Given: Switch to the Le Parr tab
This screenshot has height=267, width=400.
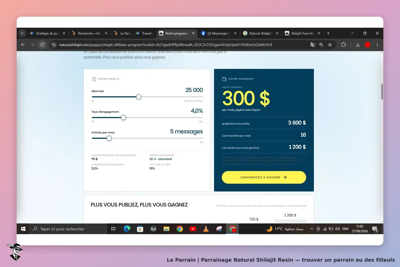Looking at the screenshot, I should [x=123, y=33].
